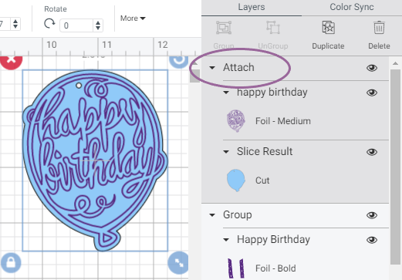Click the UnGroup layers icon
Viewport: 402px width, 280px height.
(273, 28)
